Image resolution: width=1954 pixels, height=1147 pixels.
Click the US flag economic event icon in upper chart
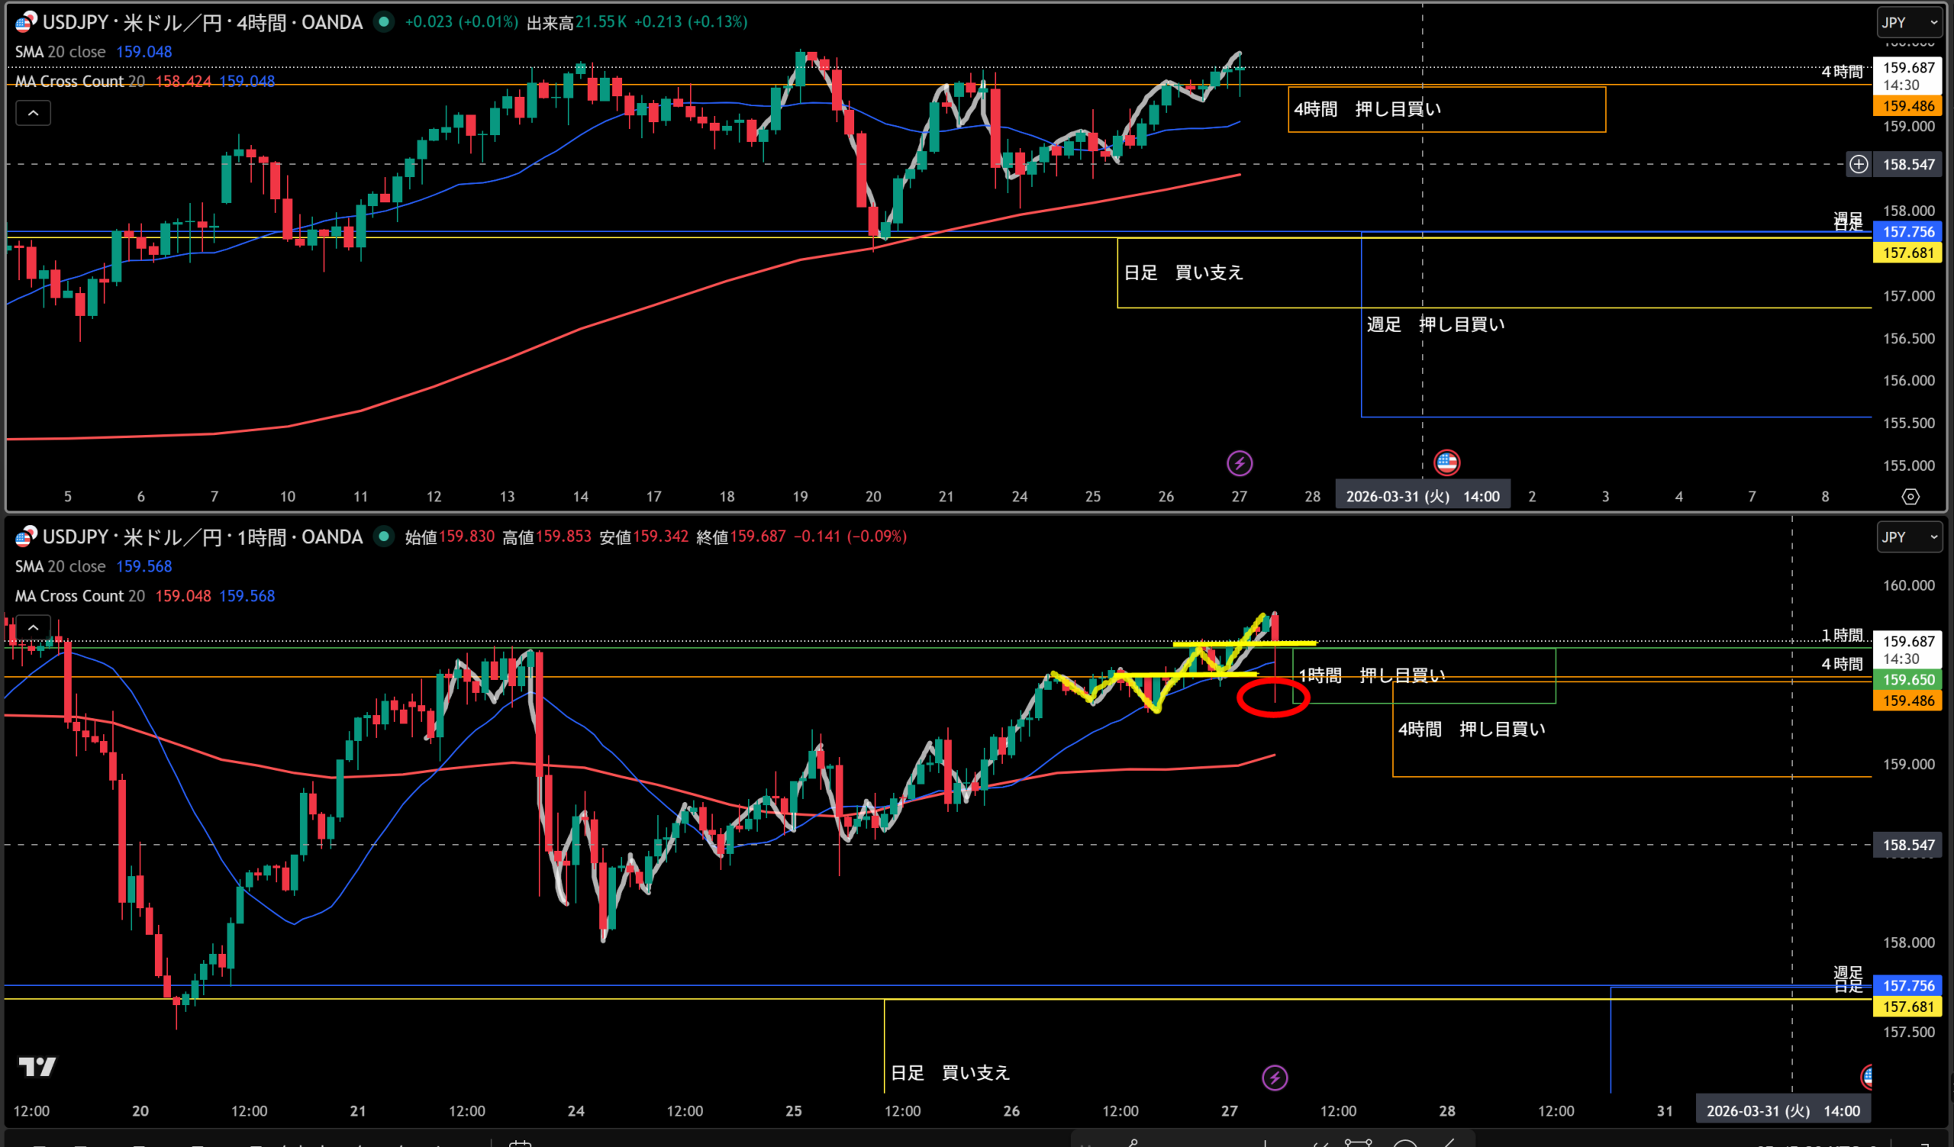[1446, 462]
